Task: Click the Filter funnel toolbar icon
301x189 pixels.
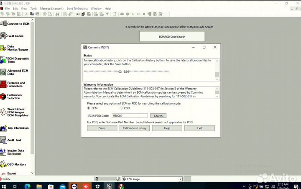Action: [107, 14]
